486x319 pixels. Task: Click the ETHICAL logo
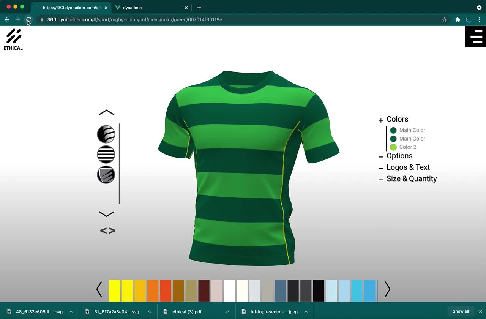13,39
